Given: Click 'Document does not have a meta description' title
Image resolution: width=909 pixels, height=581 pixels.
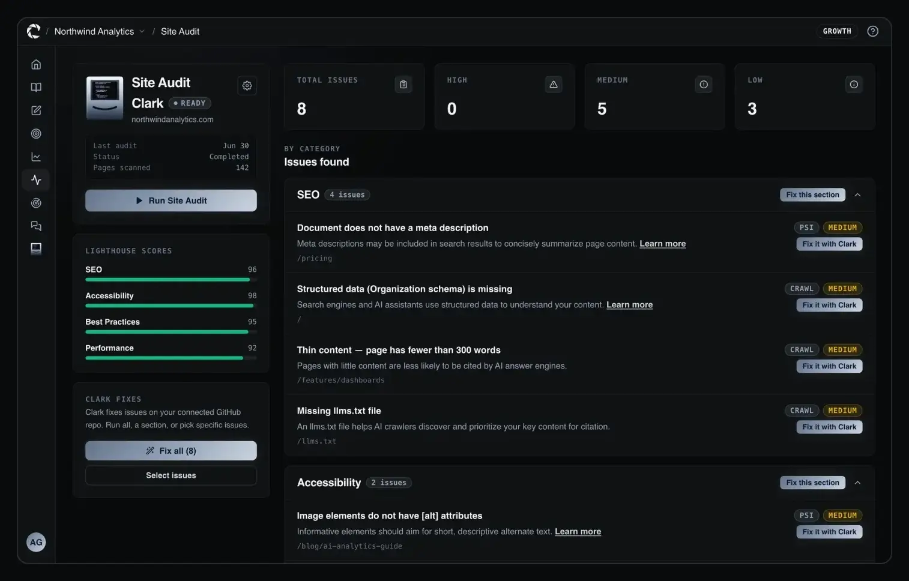Looking at the screenshot, I should coord(392,228).
